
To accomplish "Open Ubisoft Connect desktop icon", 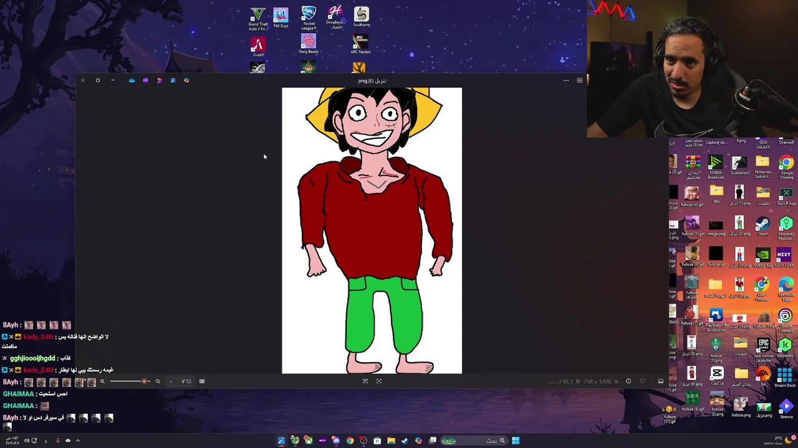I will click(785, 321).
